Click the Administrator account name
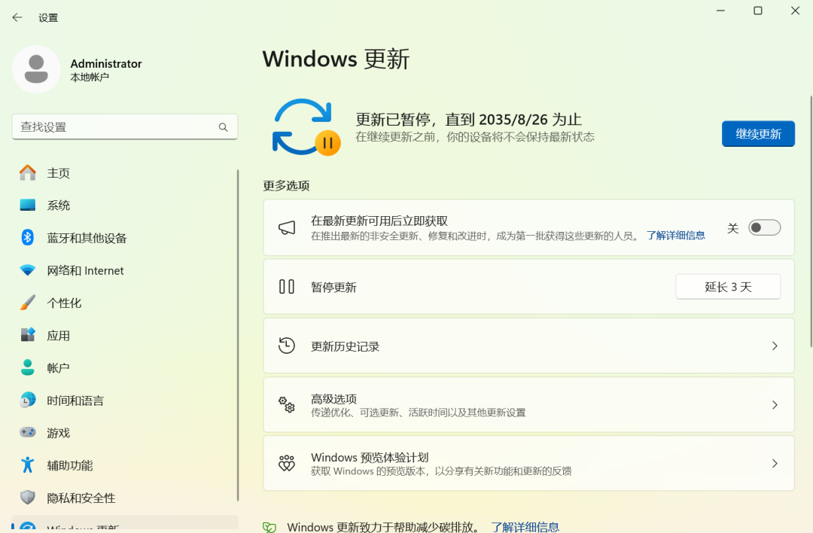The width and height of the screenshot is (813, 533). pos(106,63)
